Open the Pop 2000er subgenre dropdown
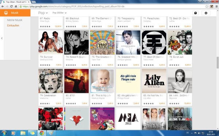219x136 pixels. pos(59,13)
